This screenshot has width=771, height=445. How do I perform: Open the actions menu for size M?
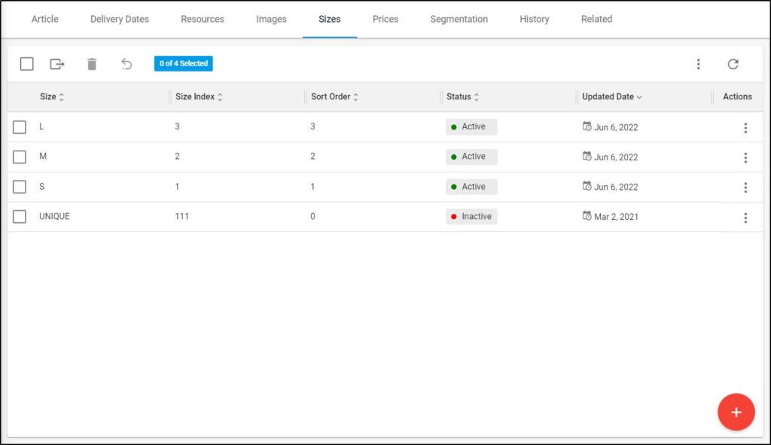pos(745,157)
